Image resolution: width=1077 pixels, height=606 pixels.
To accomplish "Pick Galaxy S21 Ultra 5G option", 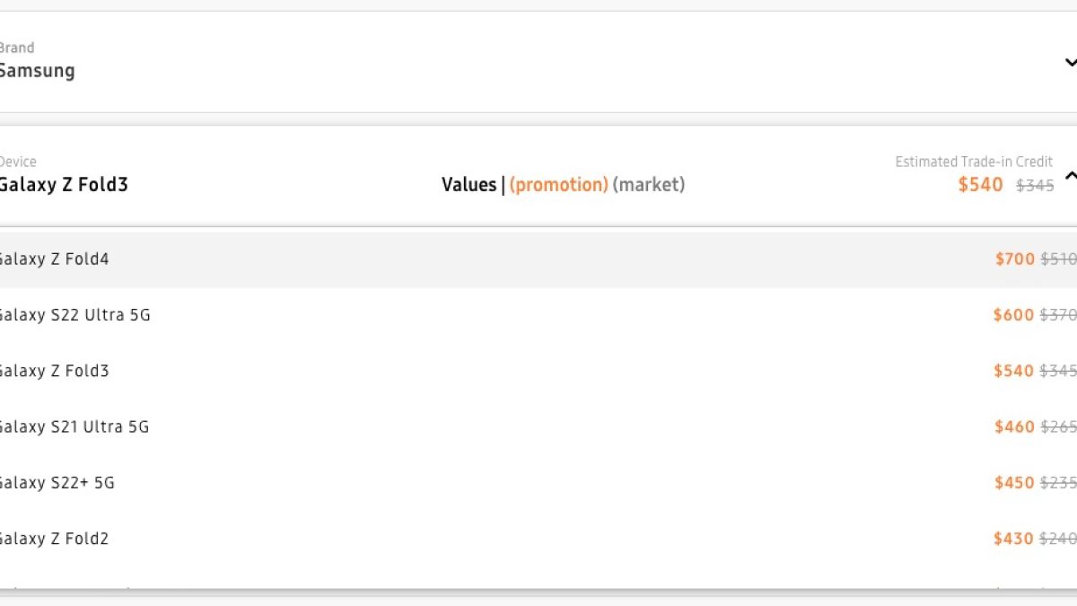I will (x=74, y=426).
